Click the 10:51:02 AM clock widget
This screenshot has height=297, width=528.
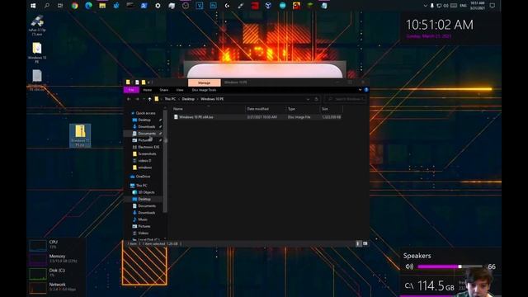[x=440, y=25]
